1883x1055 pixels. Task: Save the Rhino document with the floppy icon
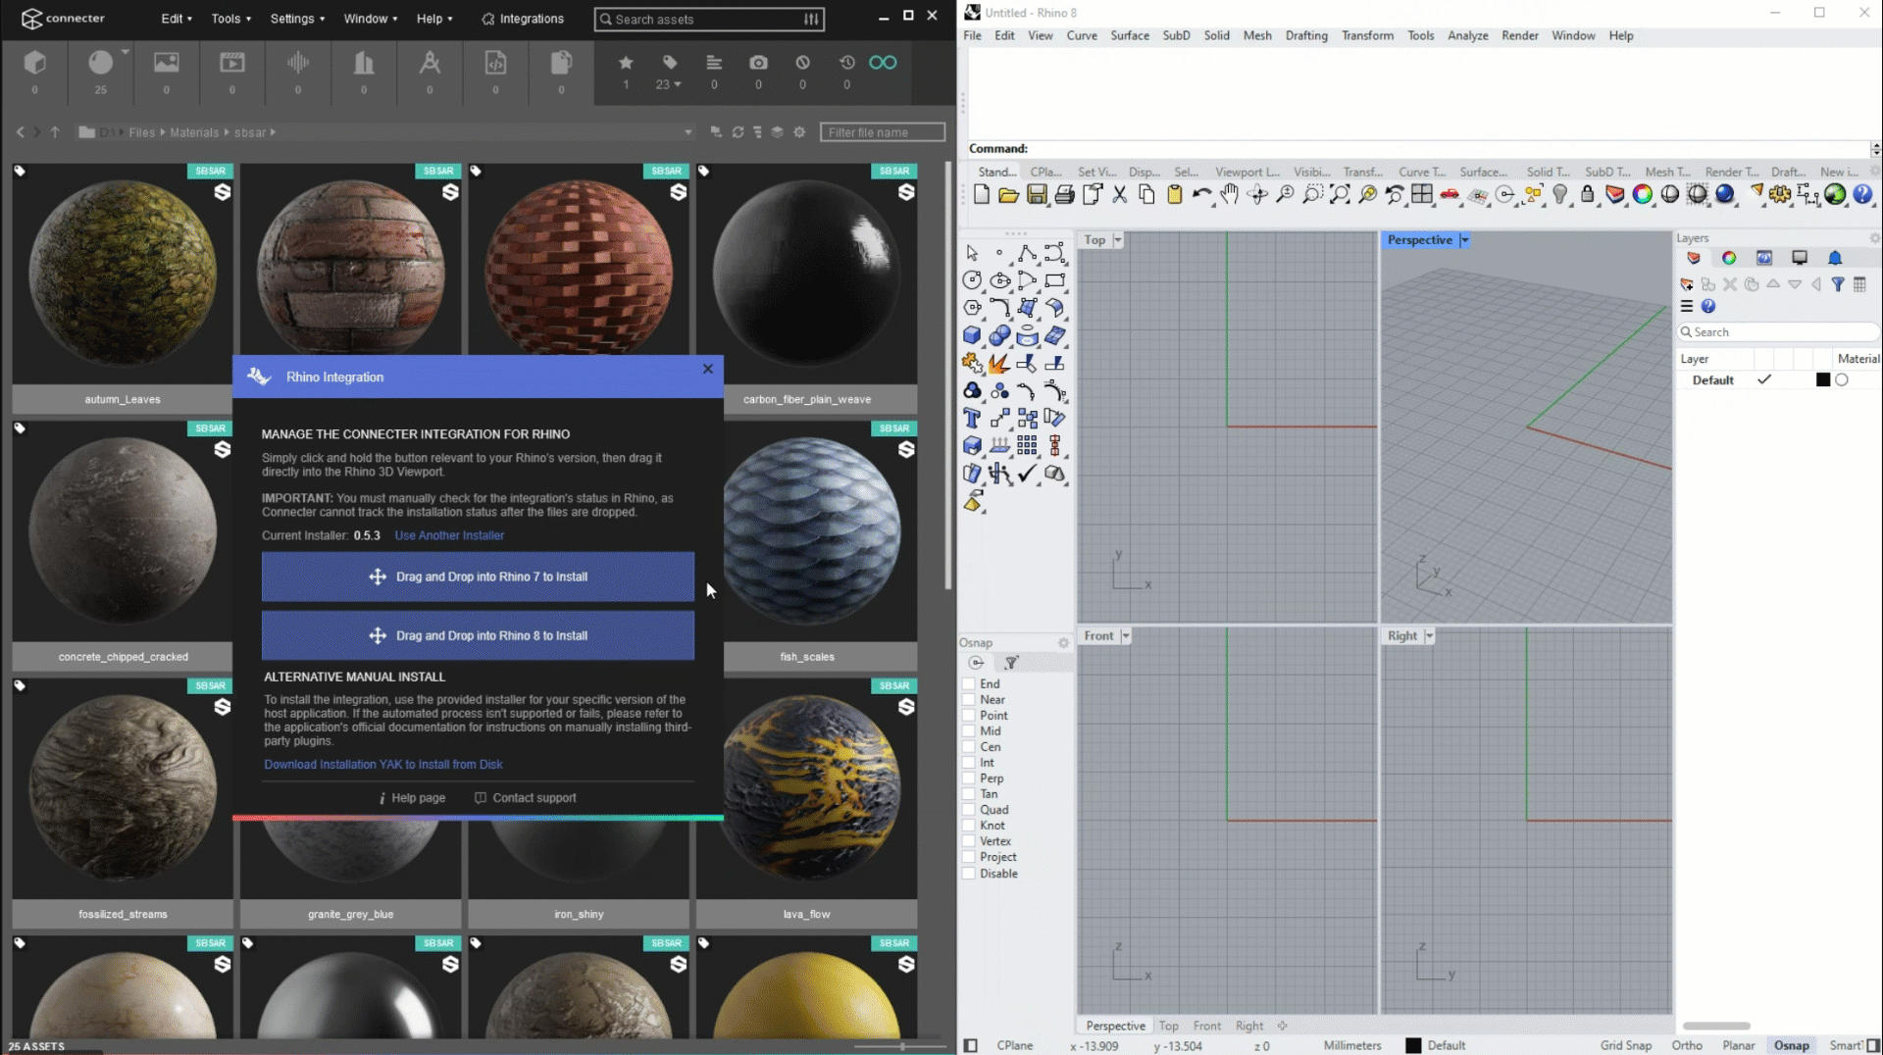[1037, 194]
